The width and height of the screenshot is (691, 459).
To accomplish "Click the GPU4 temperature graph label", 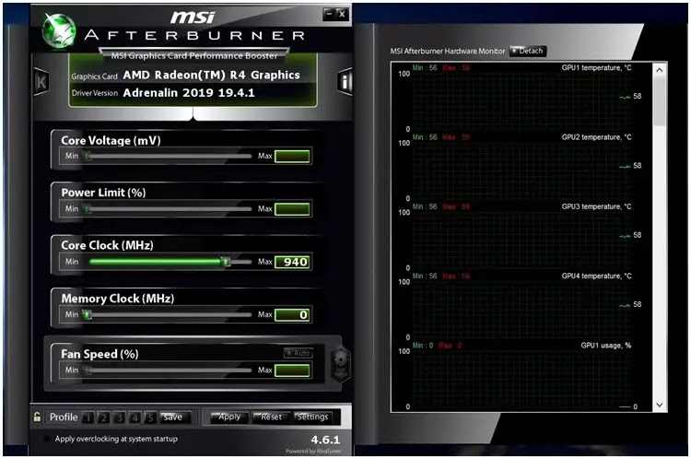I will [596, 276].
